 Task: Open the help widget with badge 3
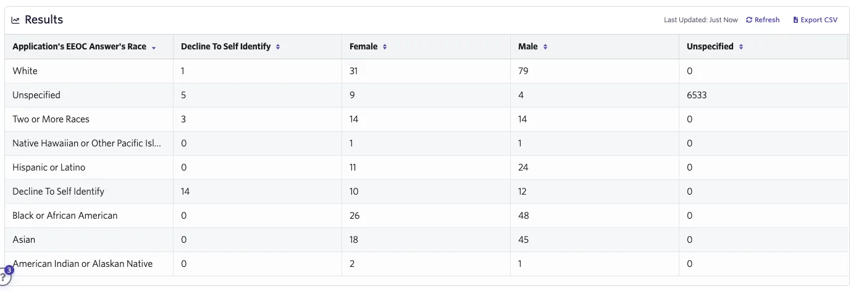tap(5, 276)
